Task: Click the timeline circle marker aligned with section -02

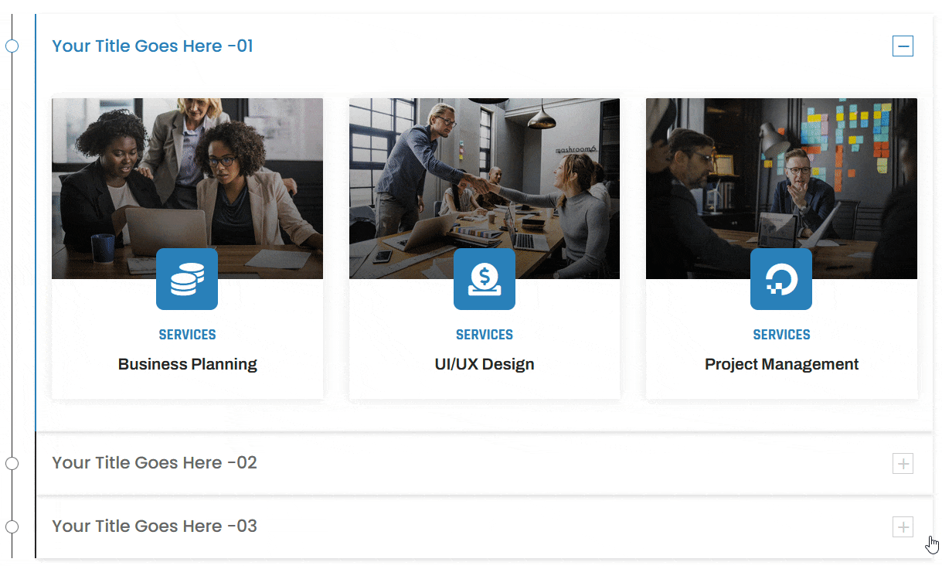Action: click(12, 463)
